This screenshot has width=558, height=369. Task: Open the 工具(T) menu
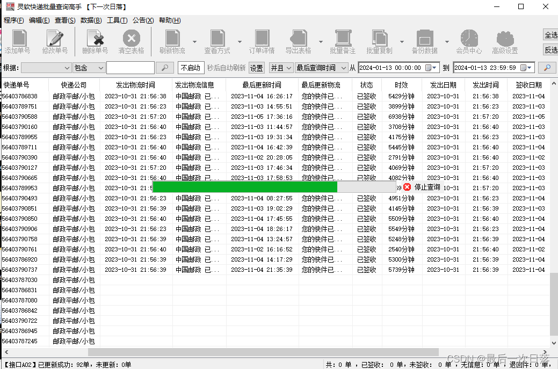coord(118,20)
